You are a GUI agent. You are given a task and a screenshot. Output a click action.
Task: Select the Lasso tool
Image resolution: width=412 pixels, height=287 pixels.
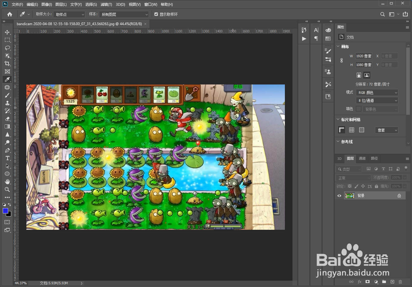click(7, 48)
